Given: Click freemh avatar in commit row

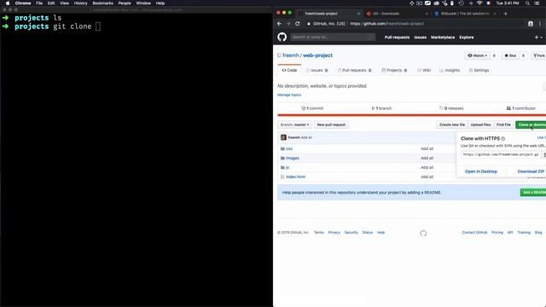Looking at the screenshot, I should point(283,137).
